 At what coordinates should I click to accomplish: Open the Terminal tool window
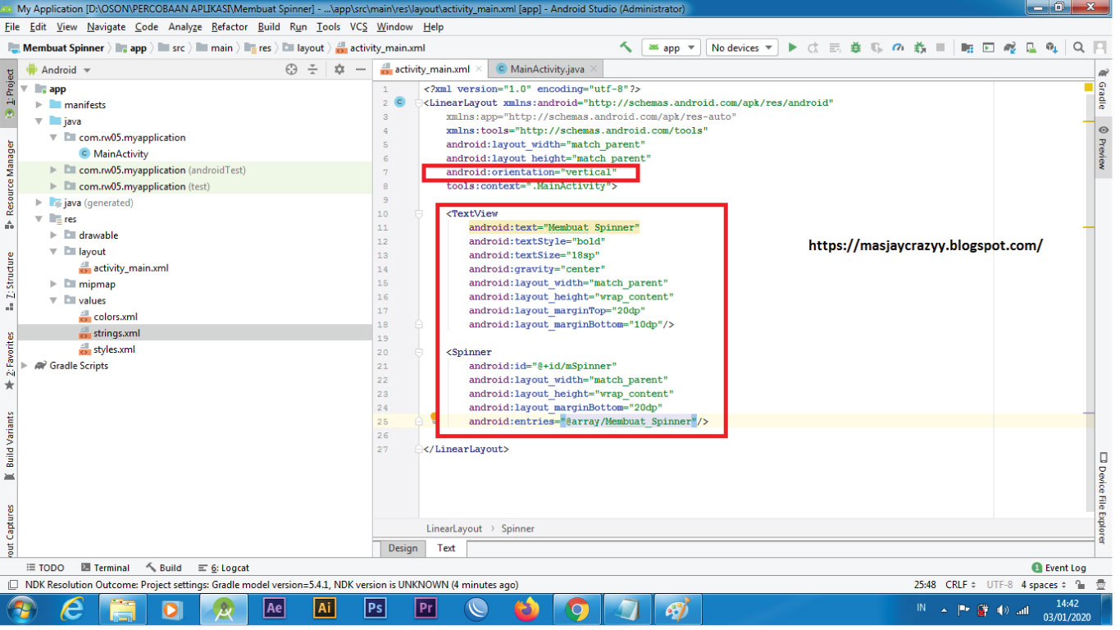point(105,568)
